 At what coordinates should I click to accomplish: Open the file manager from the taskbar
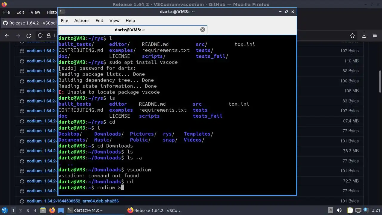coord(43,210)
